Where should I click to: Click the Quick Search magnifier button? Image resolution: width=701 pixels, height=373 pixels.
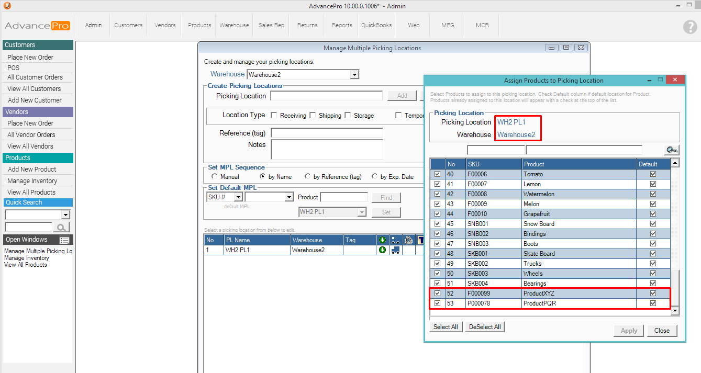(62, 227)
